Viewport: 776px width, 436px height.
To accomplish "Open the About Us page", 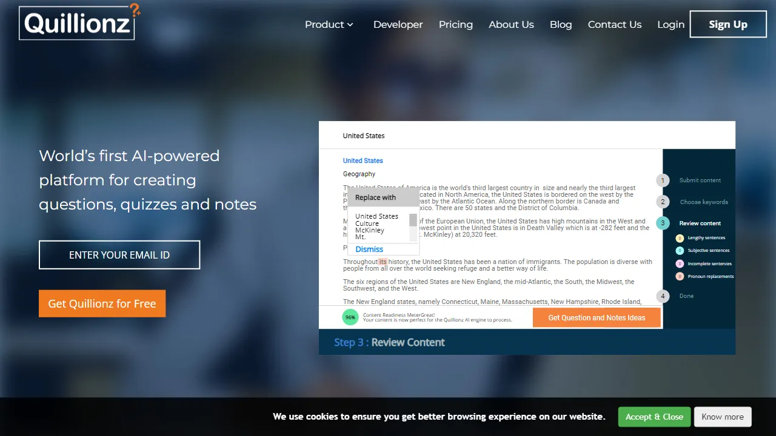I will coord(511,25).
